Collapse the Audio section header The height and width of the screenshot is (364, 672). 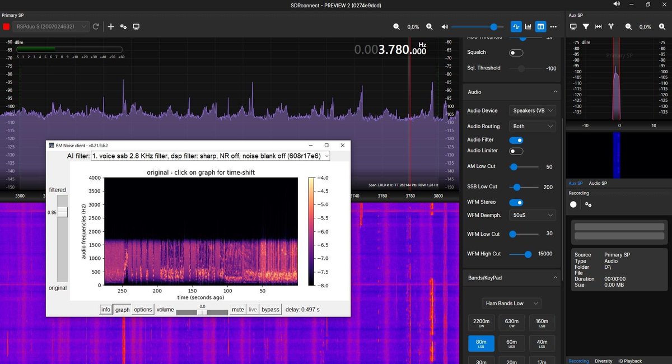click(555, 91)
